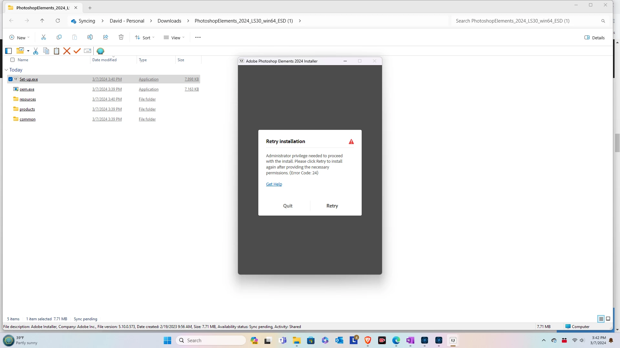Screen dimensions: 620x348
Task: Click Retry in the installer dialog
Action: (x=332, y=206)
